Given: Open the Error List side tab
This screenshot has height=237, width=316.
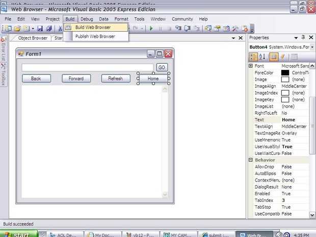Looking at the screenshot, I should click(3, 49).
